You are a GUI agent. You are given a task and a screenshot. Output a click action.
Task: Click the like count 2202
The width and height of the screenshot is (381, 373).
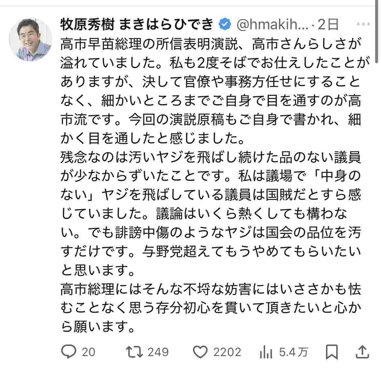click(227, 352)
